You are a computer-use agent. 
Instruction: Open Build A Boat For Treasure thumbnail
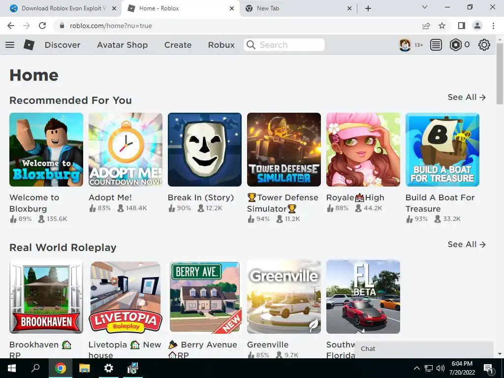click(442, 150)
